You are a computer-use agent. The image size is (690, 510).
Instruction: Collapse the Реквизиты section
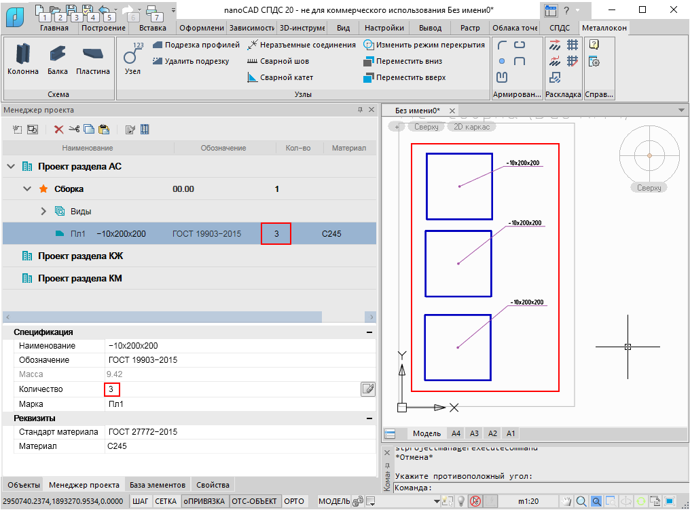(x=369, y=418)
